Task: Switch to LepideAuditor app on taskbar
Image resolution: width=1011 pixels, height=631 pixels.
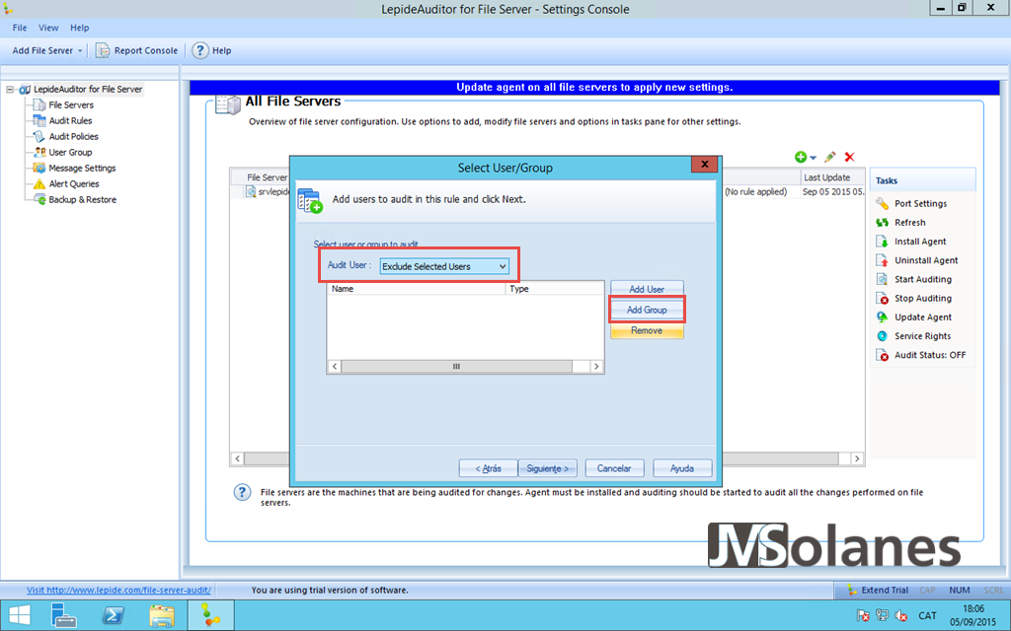Action: (x=210, y=615)
